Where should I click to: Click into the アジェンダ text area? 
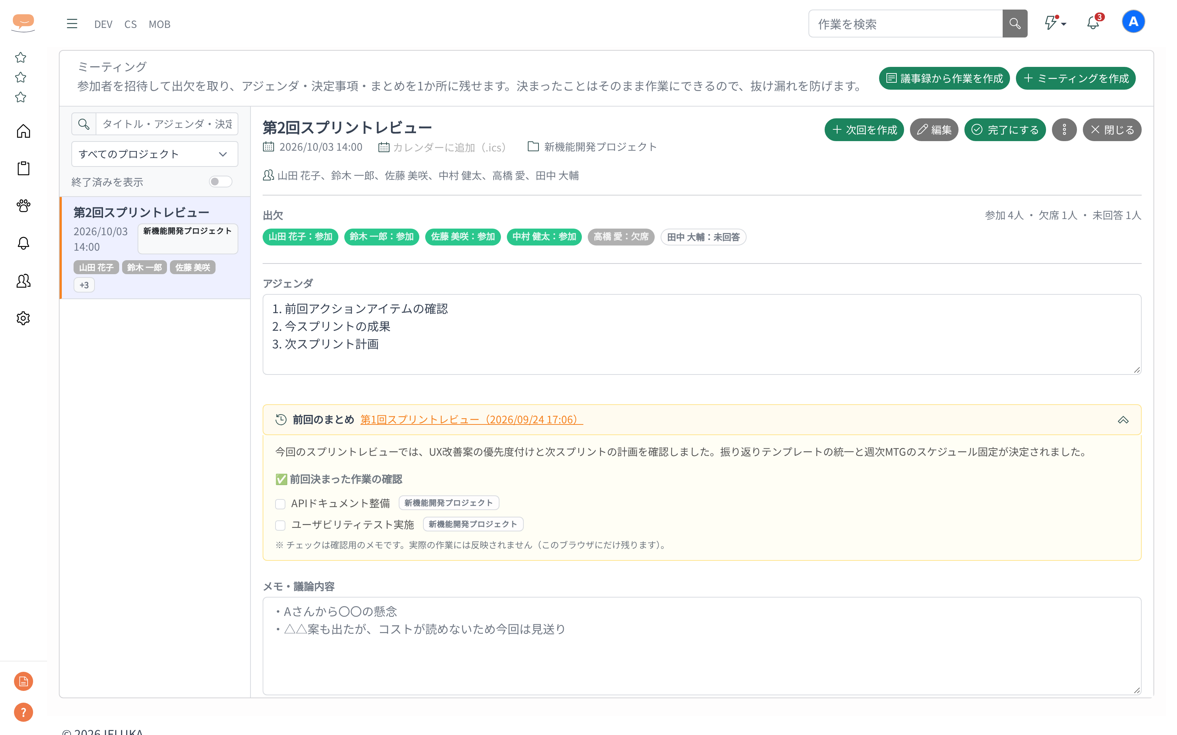coord(701,334)
